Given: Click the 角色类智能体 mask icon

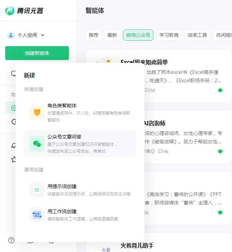Looking at the screenshot, I should click(x=37, y=112).
